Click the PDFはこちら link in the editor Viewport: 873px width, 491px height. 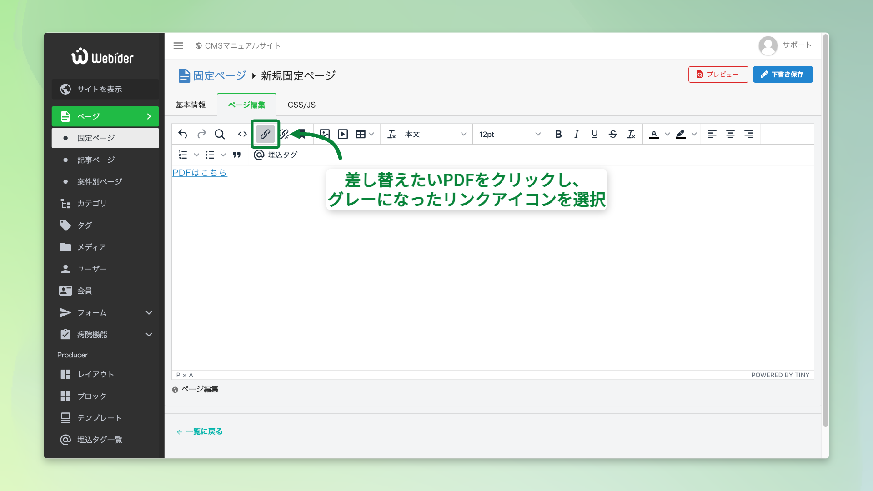(199, 173)
